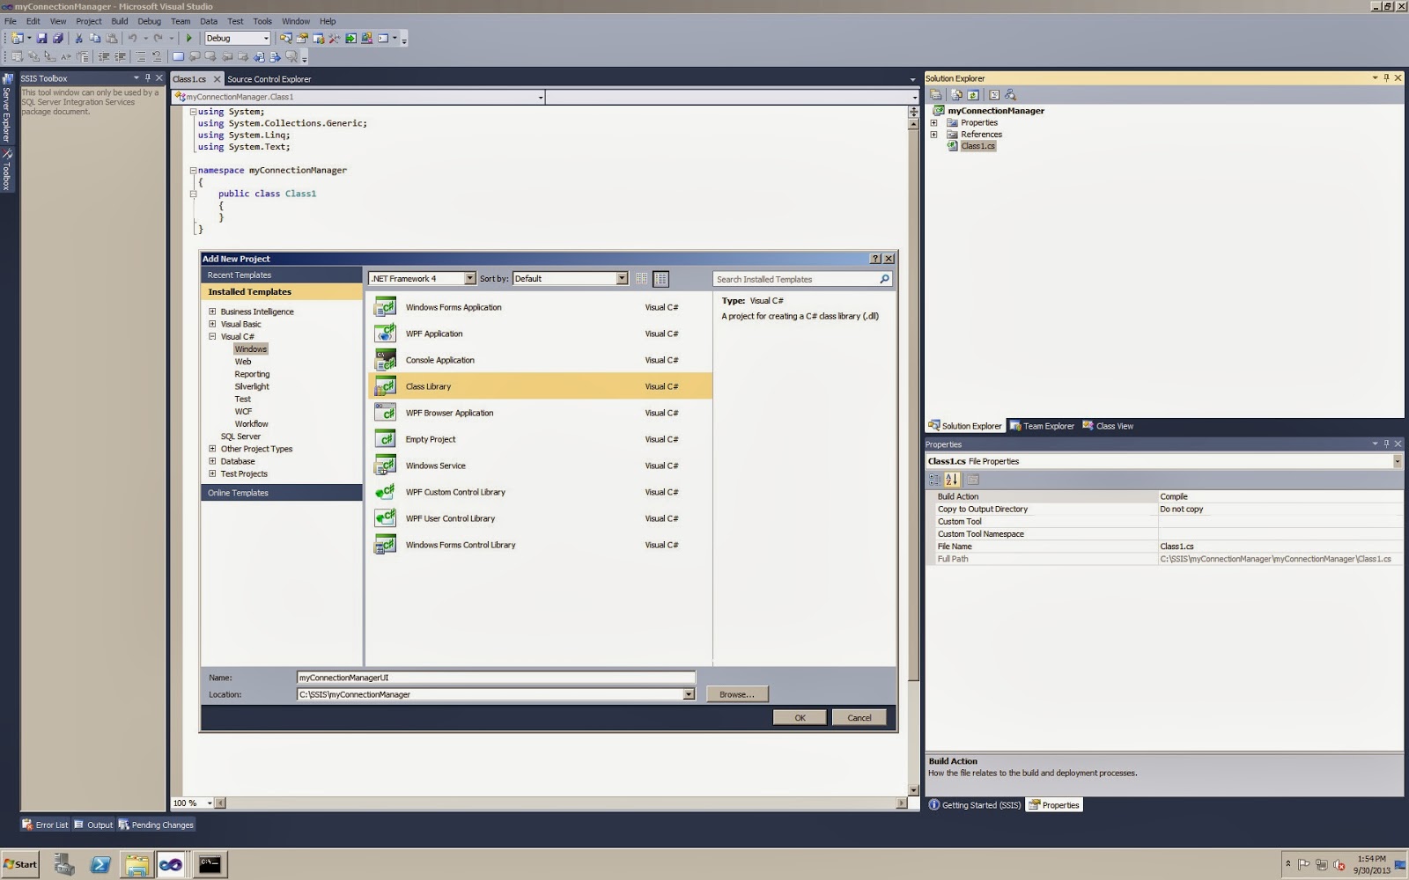Viewport: 1409px width, 880px height.
Task: Open the Windows Start menu
Action: coord(19,863)
